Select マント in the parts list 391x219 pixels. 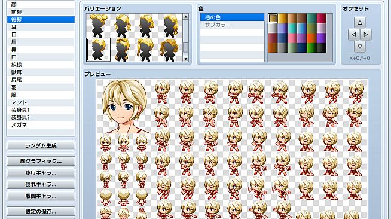pos(41,102)
